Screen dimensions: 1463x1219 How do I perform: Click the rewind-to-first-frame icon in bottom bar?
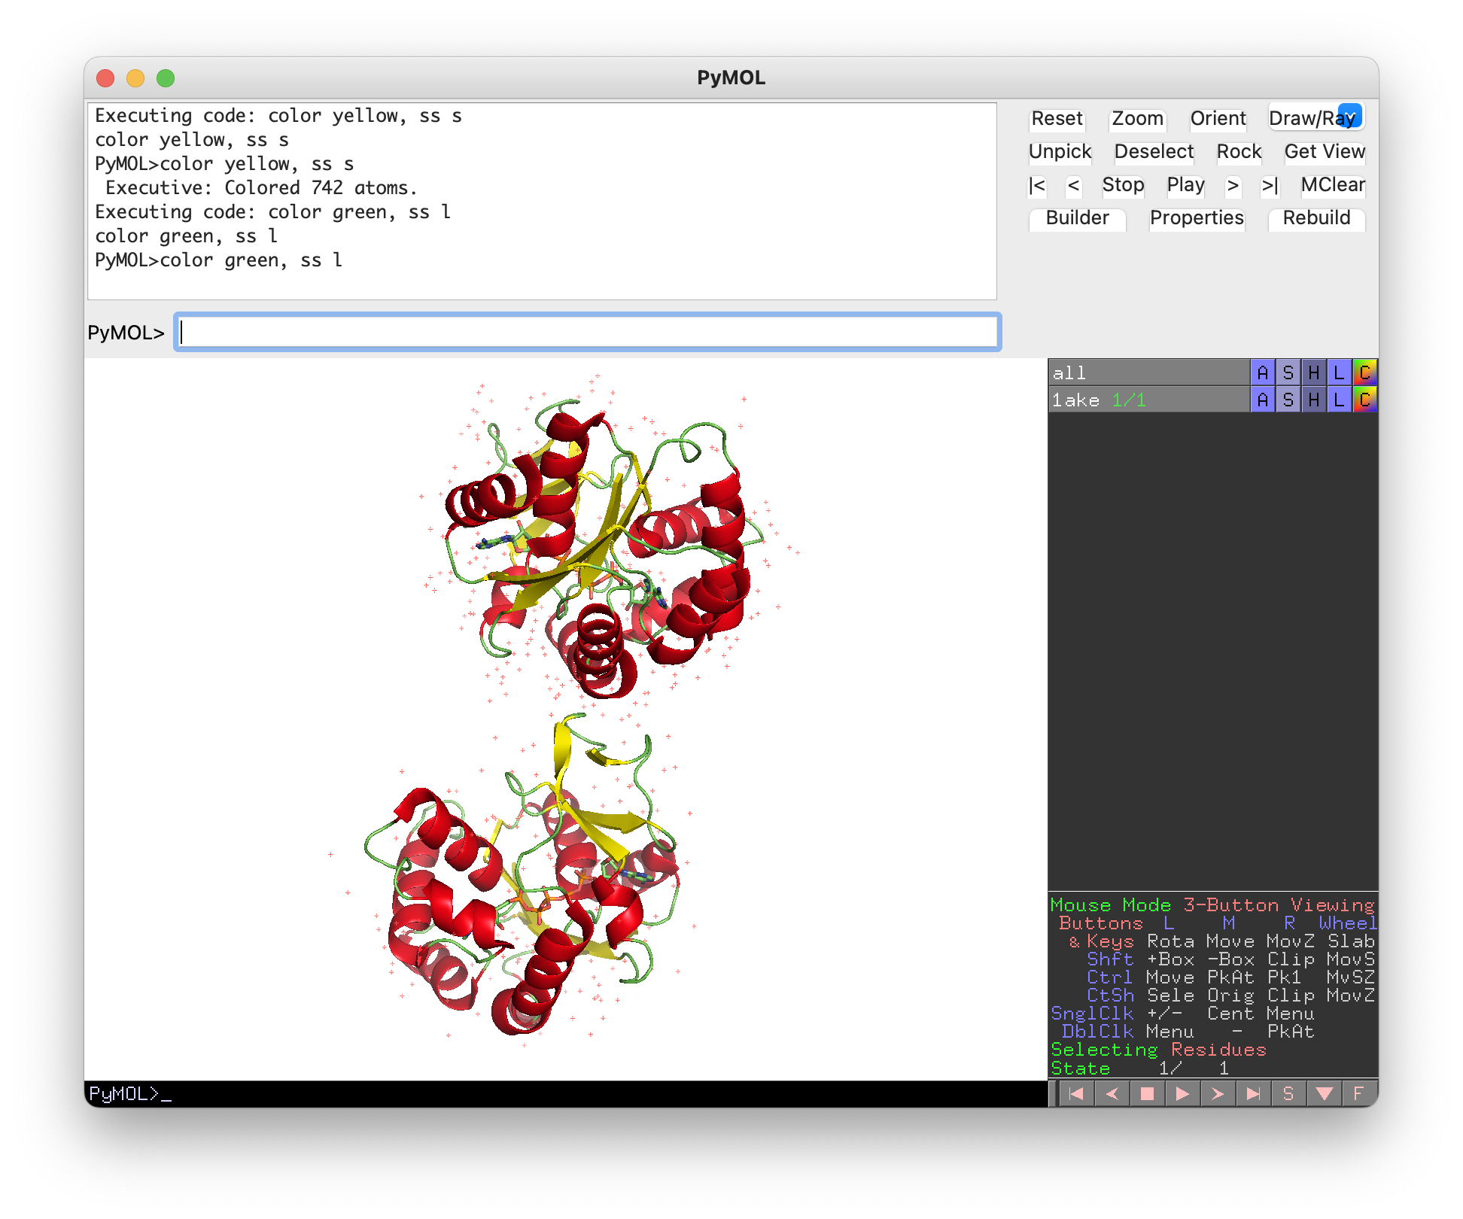(1076, 1093)
